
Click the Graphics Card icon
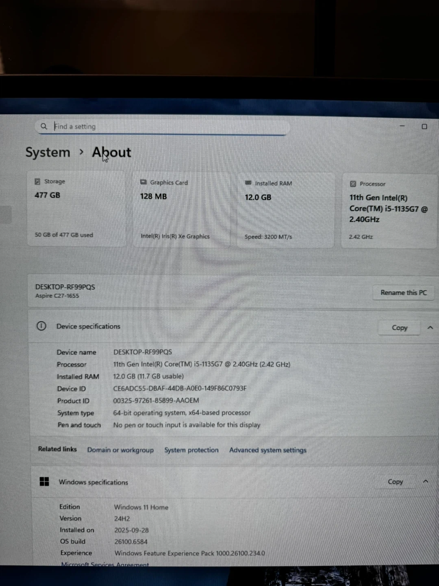pyautogui.click(x=143, y=182)
